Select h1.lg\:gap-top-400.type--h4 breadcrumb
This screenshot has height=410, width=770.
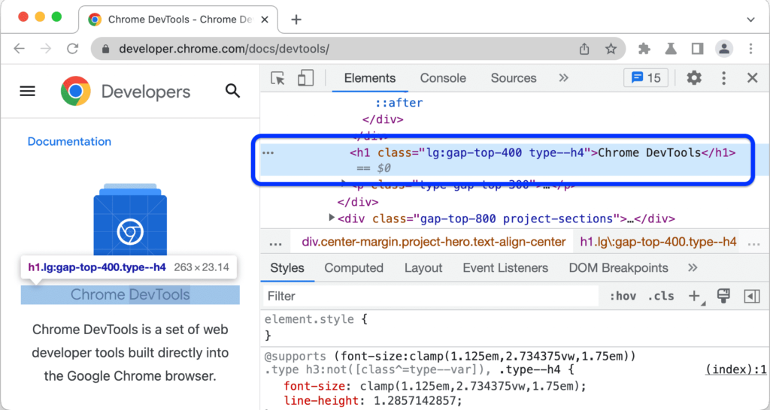tap(659, 242)
